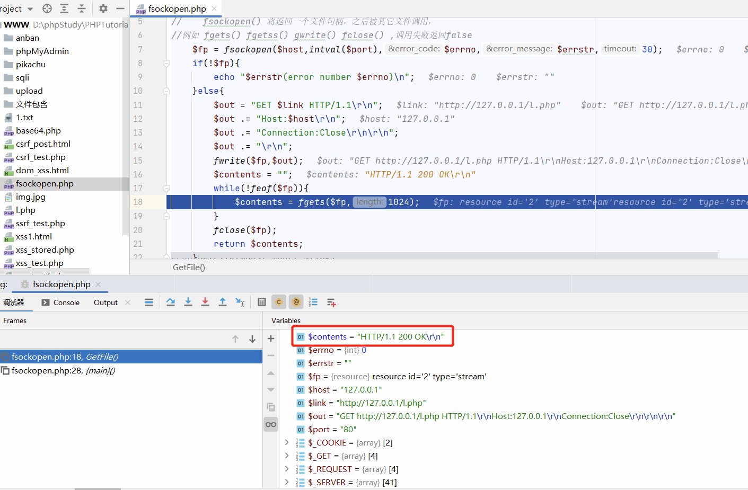Move watch up with triangle arrow
The height and width of the screenshot is (490, 748).
click(x=271, y=373)
